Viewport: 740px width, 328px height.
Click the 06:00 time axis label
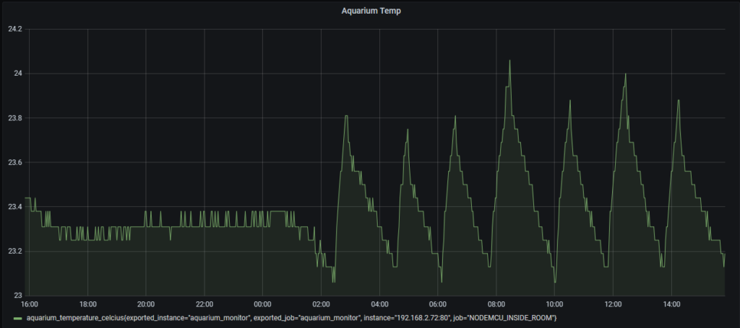(x=438, y=304)
